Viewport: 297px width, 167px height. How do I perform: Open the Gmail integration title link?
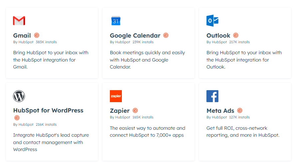tap(22, 36)
